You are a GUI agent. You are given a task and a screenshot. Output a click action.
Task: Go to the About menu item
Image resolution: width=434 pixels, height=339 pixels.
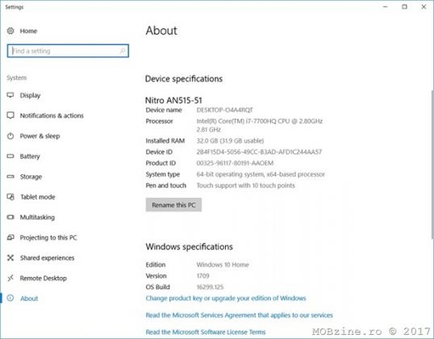[x=29, y=299]
